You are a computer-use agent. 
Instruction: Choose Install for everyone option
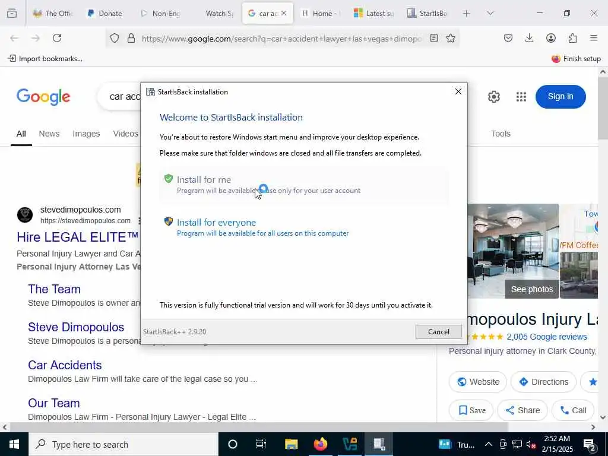click(304, 227)
